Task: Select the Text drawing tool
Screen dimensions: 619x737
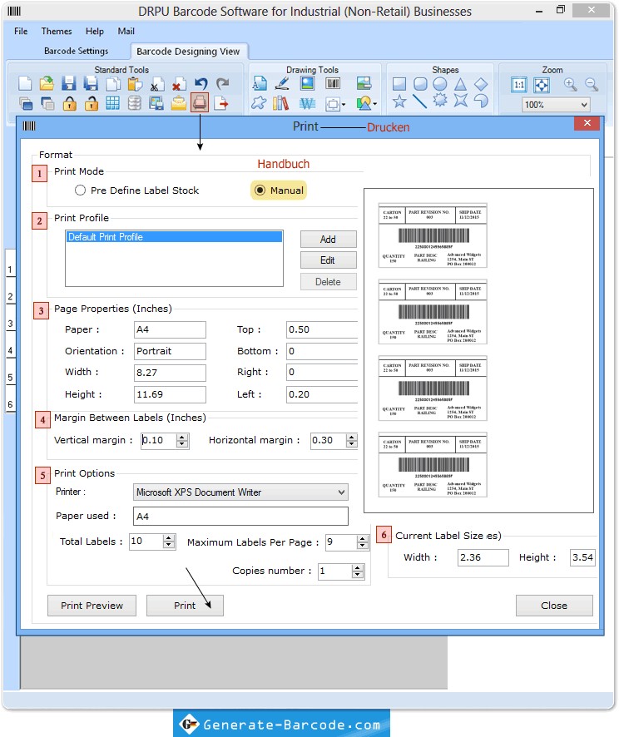Action: [x=260, y=84]
